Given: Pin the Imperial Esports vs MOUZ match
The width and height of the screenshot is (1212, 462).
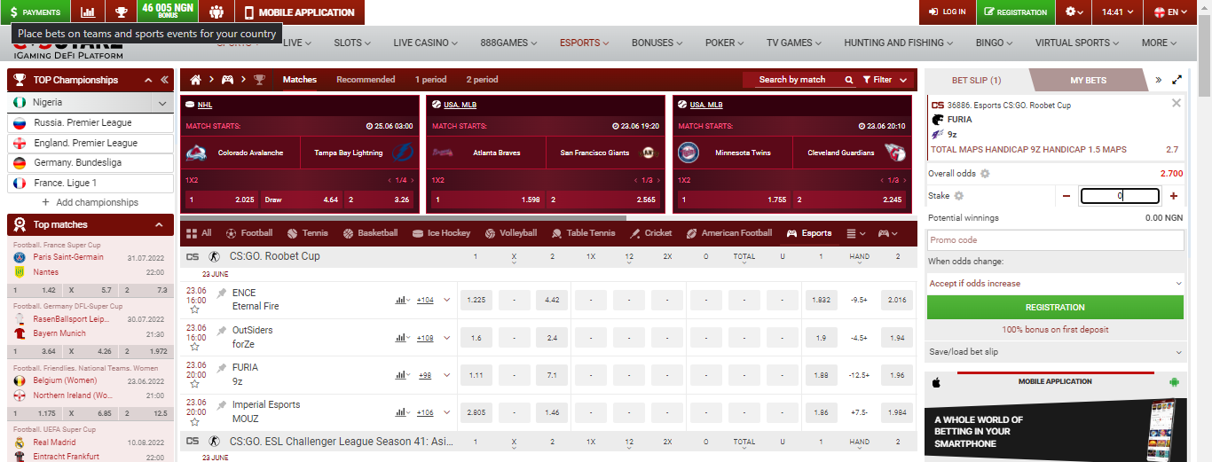Looking at the screenshot, I should [221, 405].
